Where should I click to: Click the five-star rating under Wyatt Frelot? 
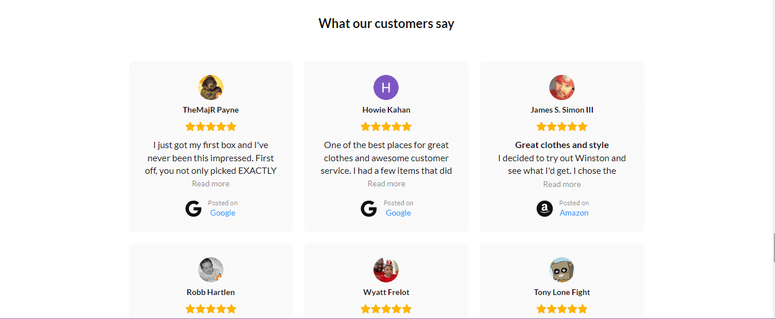pyautogui.click(x=386, y=309)
